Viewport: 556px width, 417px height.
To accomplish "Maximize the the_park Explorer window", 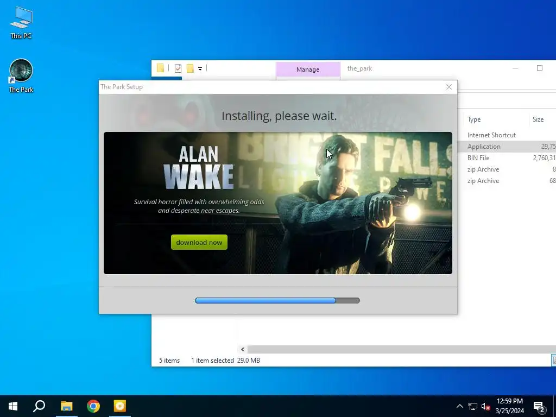I will point(539,68).
